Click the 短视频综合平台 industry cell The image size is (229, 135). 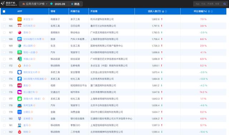pyautogui.click(x=79, y=85)
